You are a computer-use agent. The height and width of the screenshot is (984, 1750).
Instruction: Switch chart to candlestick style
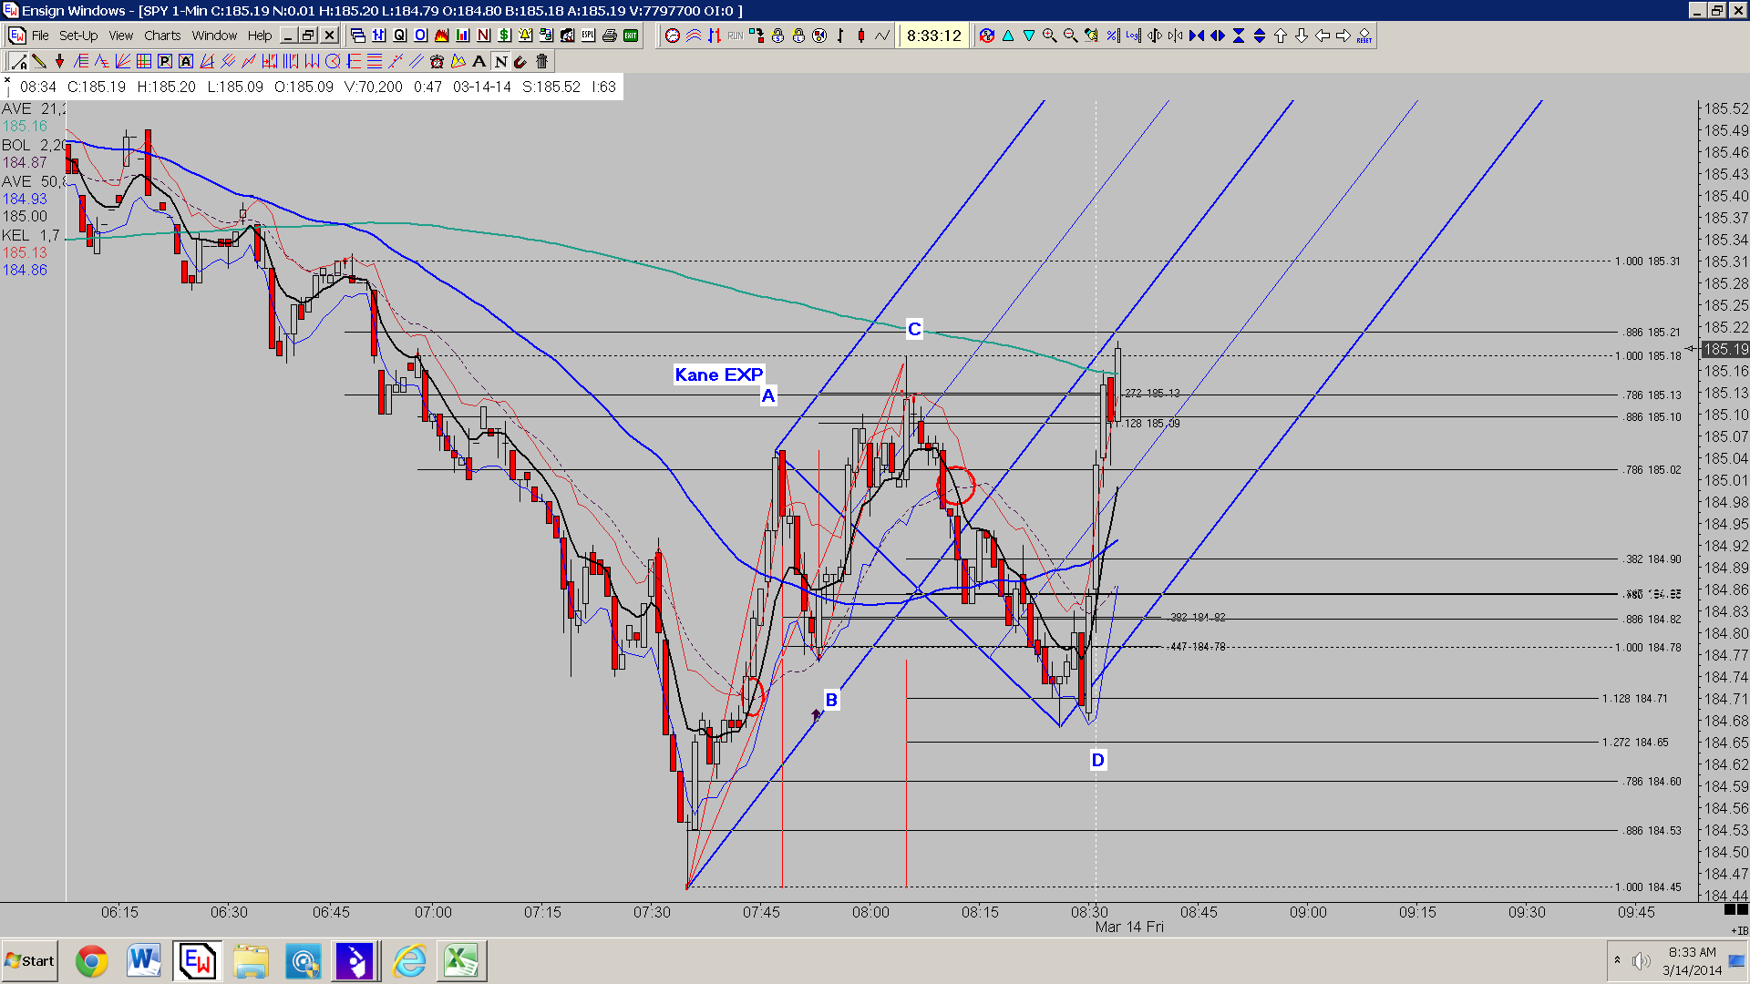pos(861,36)
